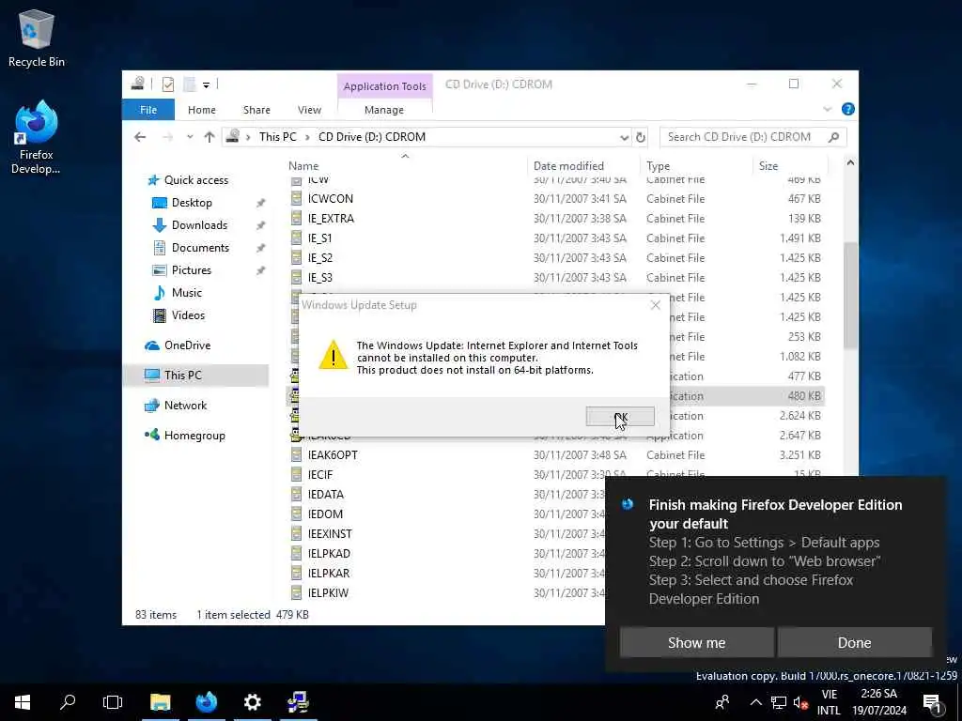Open the Firefox Developer Edition desktop shortcut

(x=36, y=137)
